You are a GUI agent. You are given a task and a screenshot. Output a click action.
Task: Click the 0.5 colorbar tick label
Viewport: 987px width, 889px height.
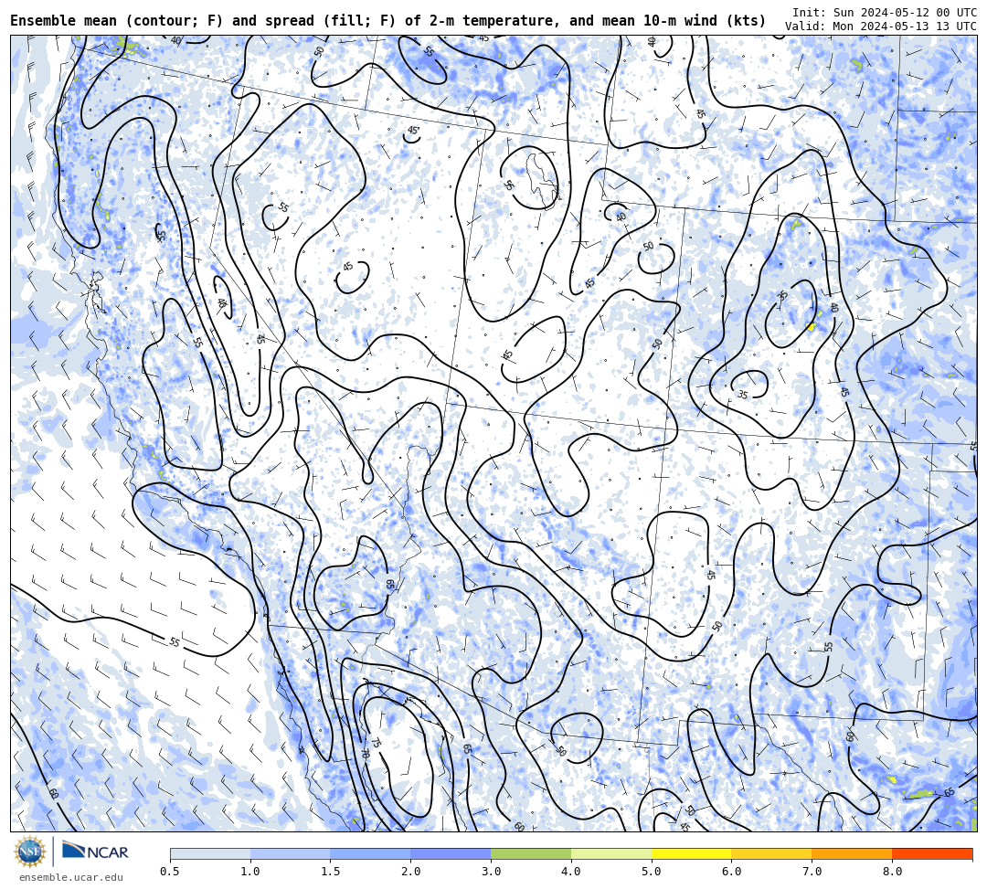[170, 872]
